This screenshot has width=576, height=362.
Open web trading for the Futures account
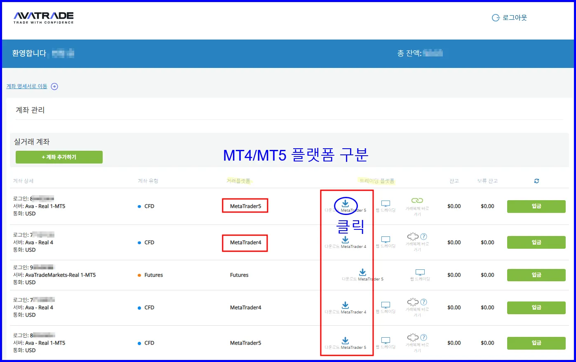click(420, 272)
